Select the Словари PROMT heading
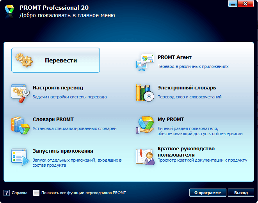Image resolution: width=258 pixels, height=203 pixels. [x=53, y=119]
